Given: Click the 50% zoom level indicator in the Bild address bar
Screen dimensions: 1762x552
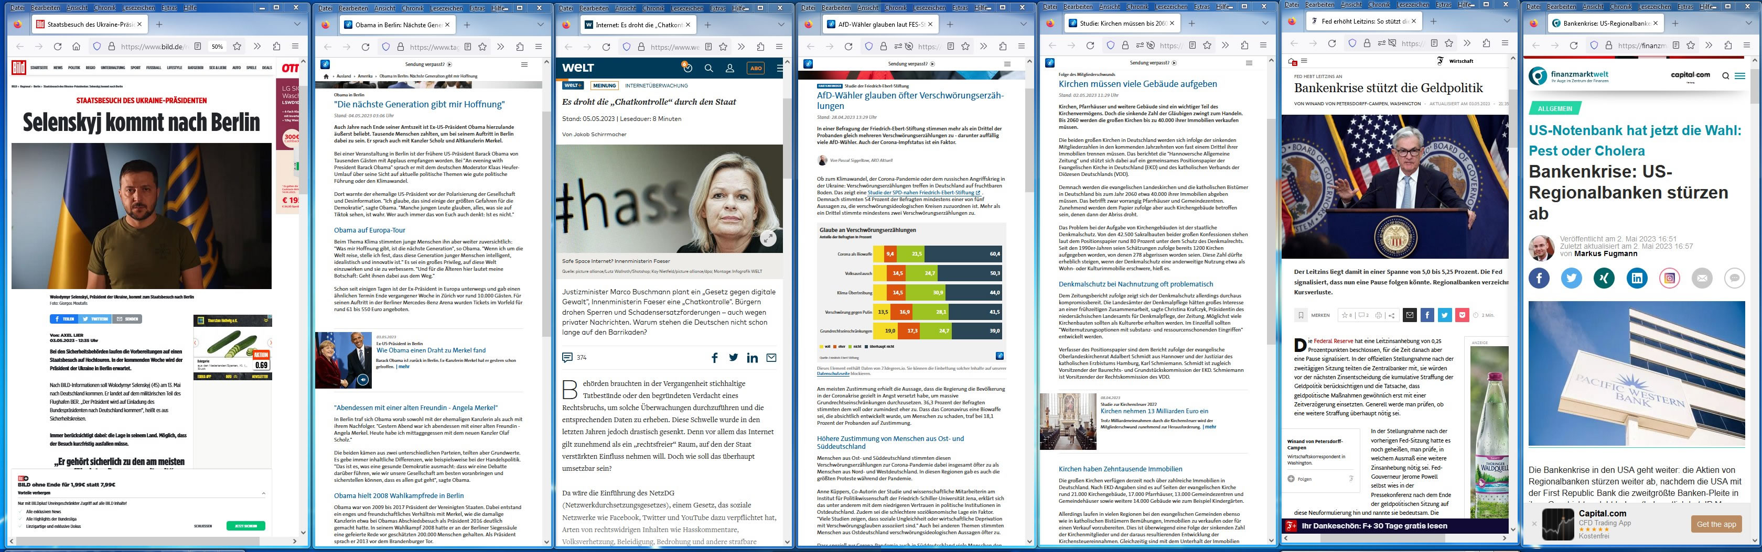Looking at the screenshot, I should click(x=217, y=47).
